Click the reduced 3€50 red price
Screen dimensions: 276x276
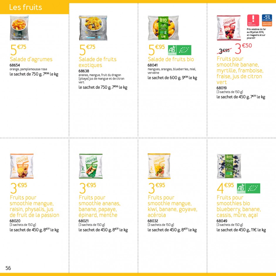pyautogui.click(x=243, y=48)
